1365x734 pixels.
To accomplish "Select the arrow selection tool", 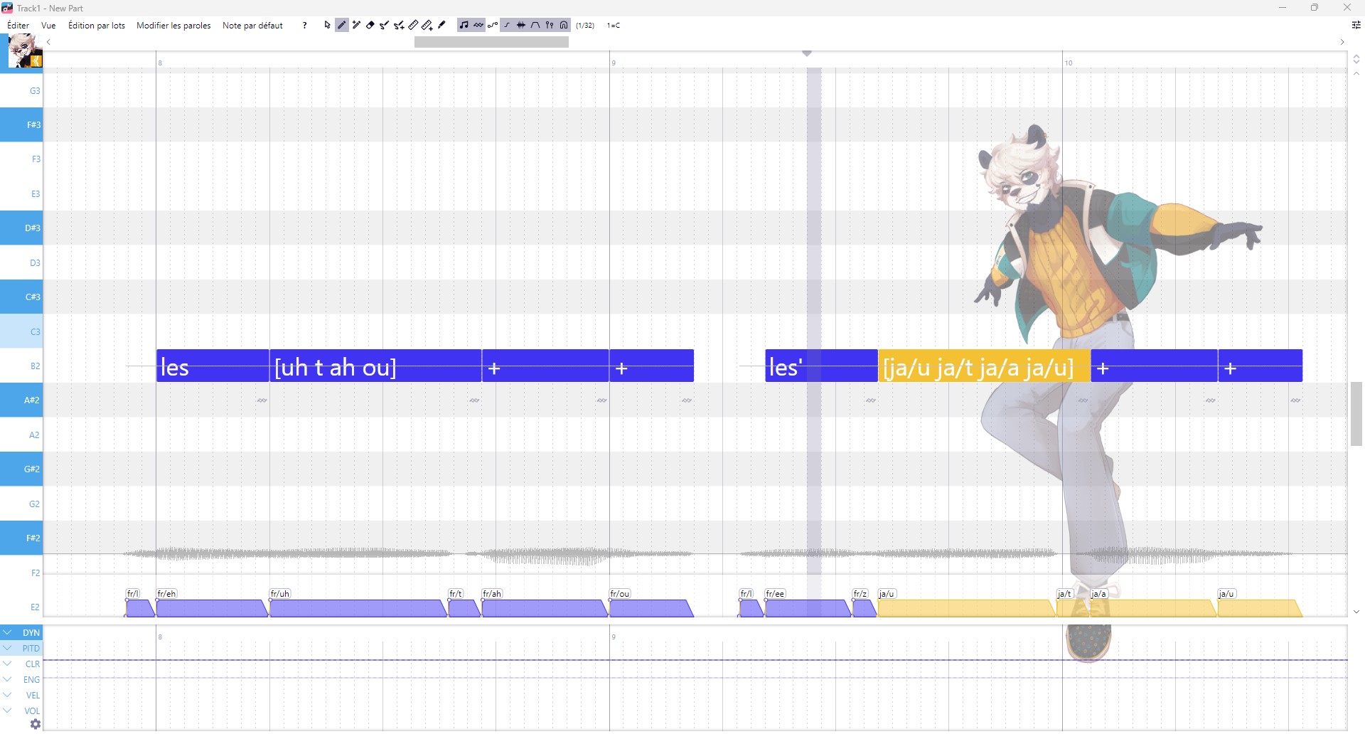I will 327,25.
